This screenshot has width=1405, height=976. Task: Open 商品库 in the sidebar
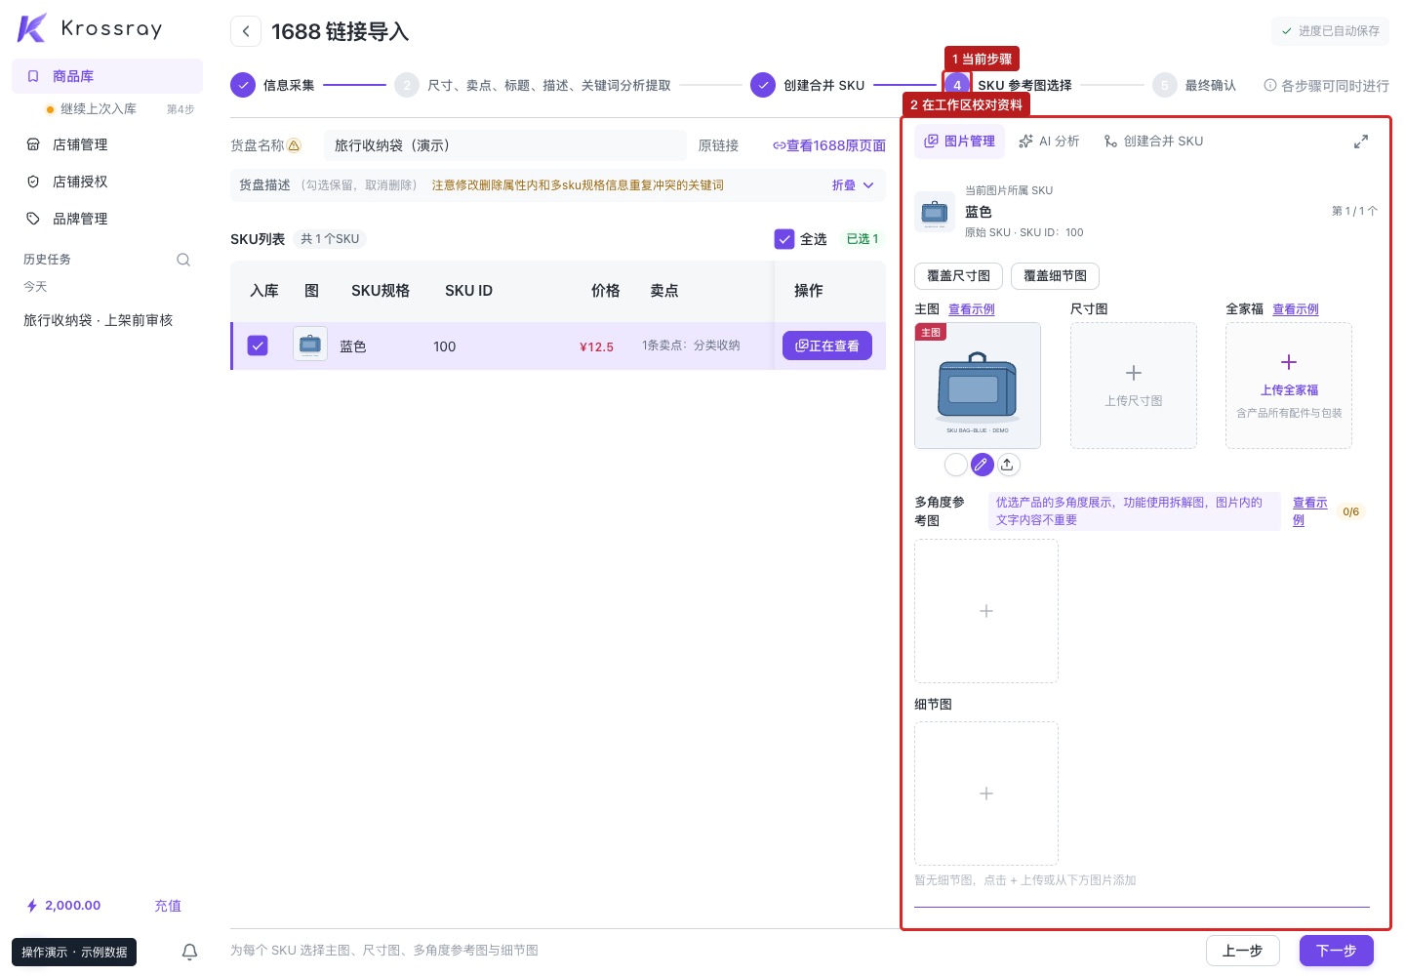(x=107, y=76)
